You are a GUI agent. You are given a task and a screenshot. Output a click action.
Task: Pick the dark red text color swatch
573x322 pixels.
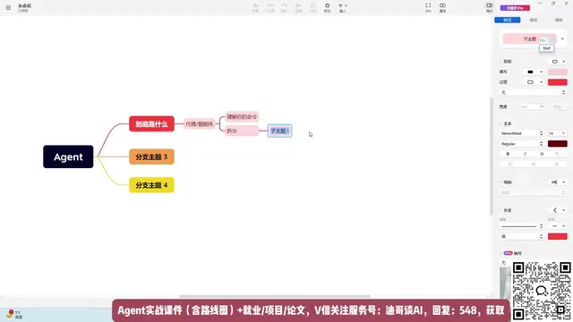pos(557,144)
